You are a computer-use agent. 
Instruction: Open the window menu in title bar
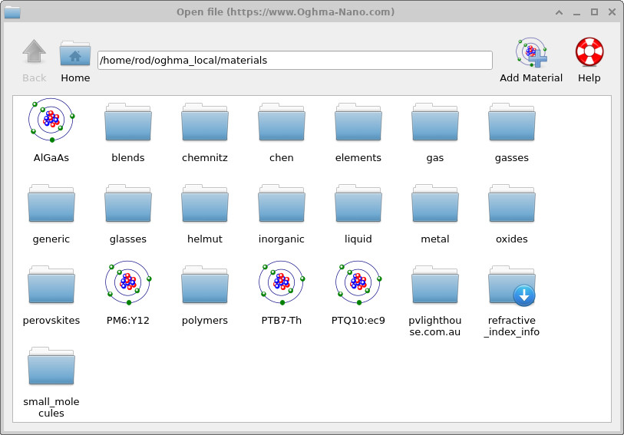point(12,12)
